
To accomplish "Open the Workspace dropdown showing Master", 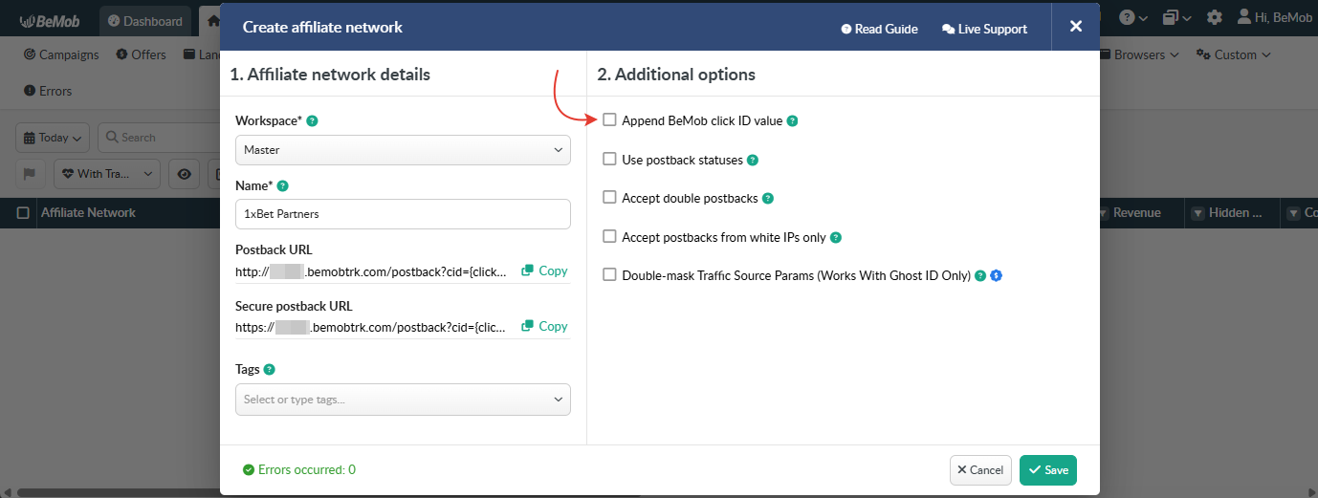I will (x=403, y=150).
